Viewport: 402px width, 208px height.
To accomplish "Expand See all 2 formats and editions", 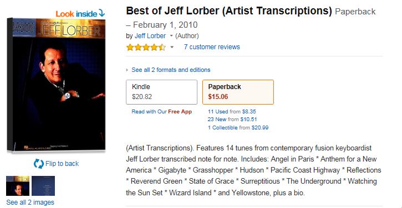I will pos(171,70).
